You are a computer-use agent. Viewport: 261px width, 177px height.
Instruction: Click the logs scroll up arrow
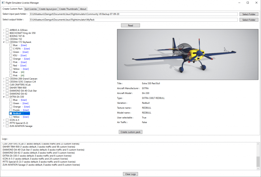point(258,144)
